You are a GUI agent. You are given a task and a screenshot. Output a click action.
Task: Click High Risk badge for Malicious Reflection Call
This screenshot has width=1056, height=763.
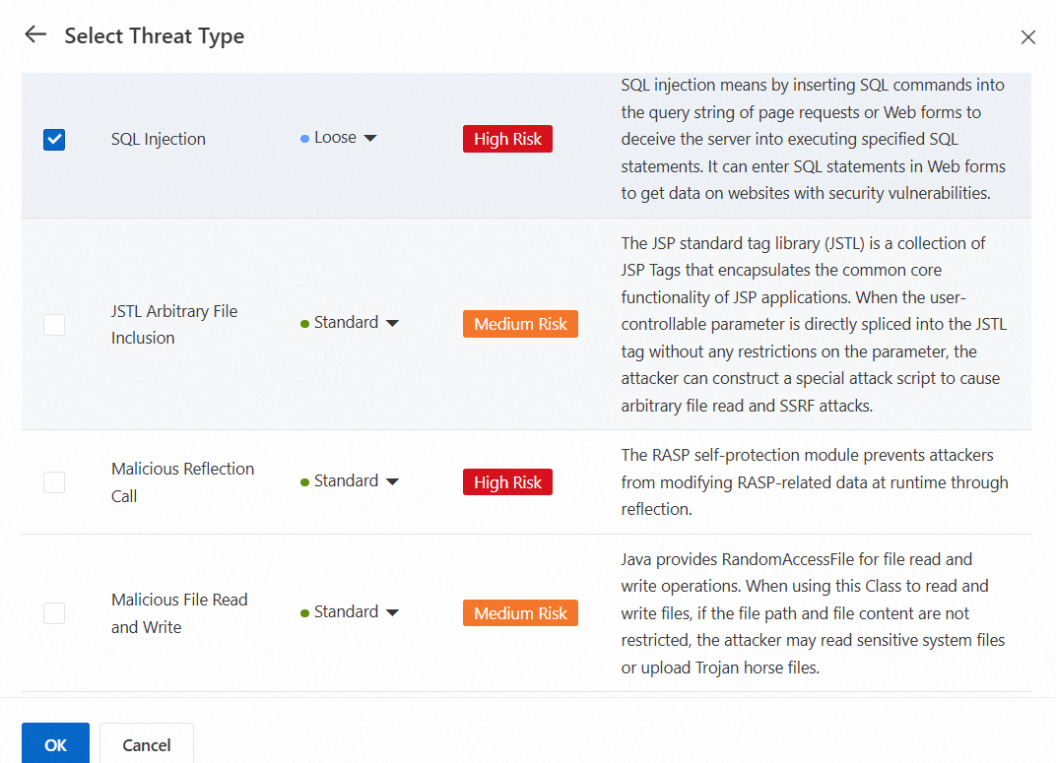point(507,482)
